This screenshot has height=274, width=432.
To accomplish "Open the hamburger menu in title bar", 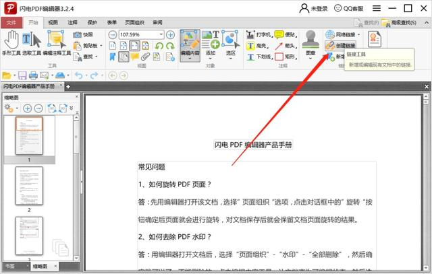I will point(377,9).
